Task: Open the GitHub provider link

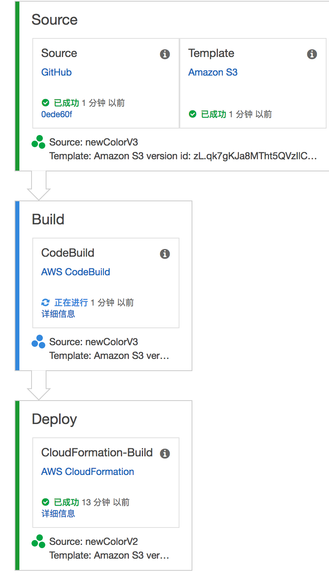Action: 57,72
